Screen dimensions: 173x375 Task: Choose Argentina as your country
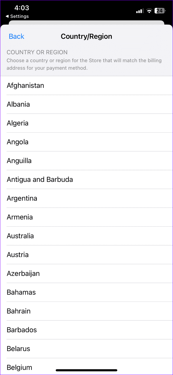click(x=22, y=198)
